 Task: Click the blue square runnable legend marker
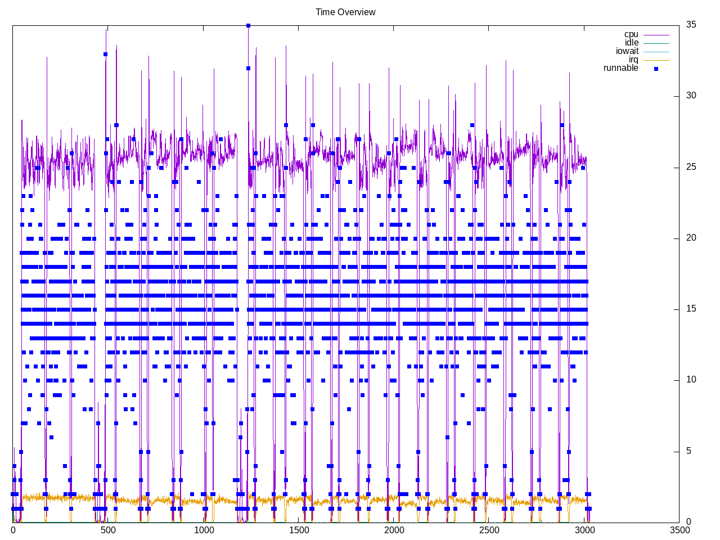(656, 69)
